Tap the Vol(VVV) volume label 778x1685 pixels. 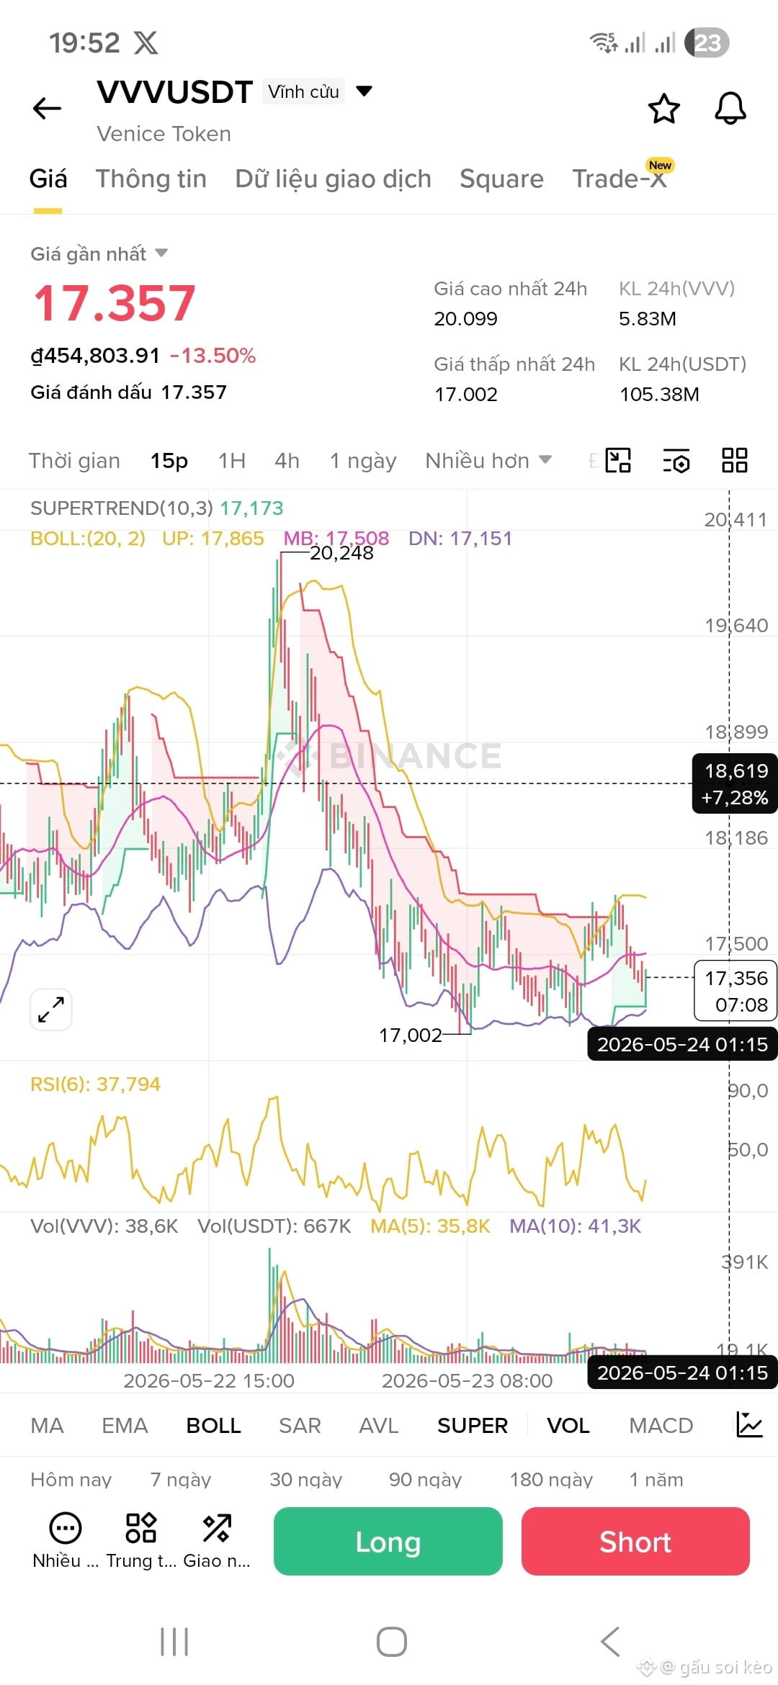coord(104,1226)
